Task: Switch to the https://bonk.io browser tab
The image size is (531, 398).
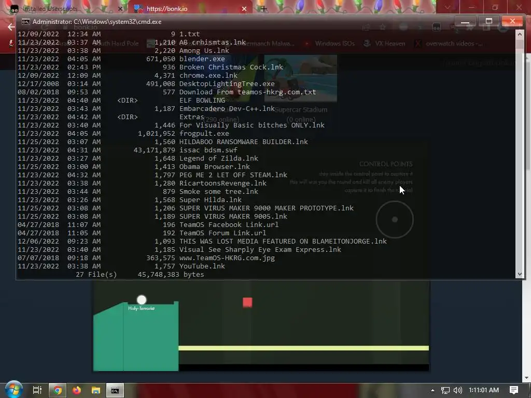Action: point(190,8)
